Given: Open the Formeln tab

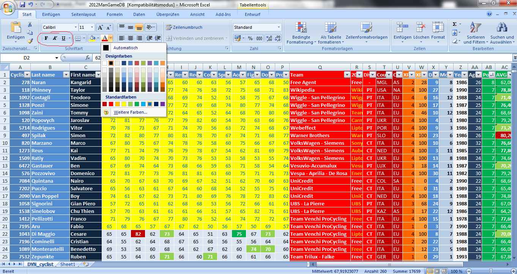Looking at the screenshot, I should point(115,14).
